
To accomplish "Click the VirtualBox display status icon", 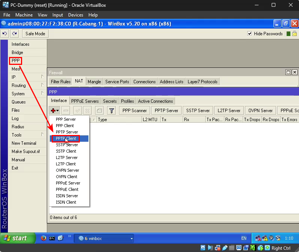I will 239,248.
